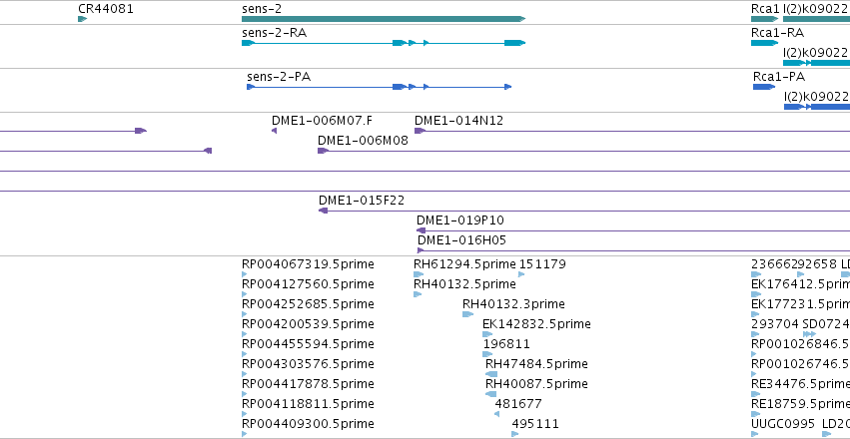Click the Rca1 gene bar
Image resolution: width=850 pixels, height=439 pixels.
(x=765, y=19)
